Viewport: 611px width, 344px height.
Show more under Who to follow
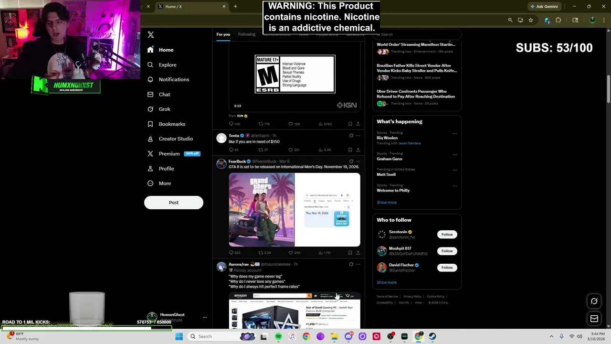387,282
